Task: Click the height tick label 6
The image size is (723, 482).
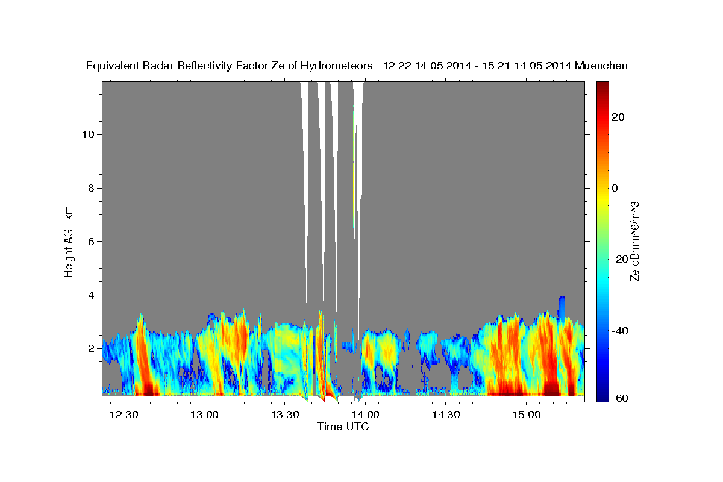Action: point(90,242)
